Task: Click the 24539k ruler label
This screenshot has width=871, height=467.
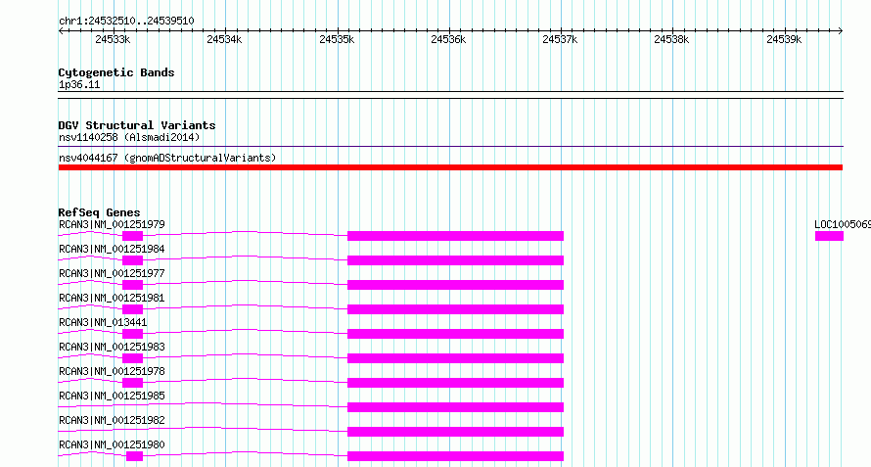Action: 784,39
